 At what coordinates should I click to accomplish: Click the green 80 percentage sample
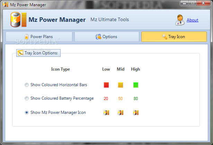click(x=136, y=98)
